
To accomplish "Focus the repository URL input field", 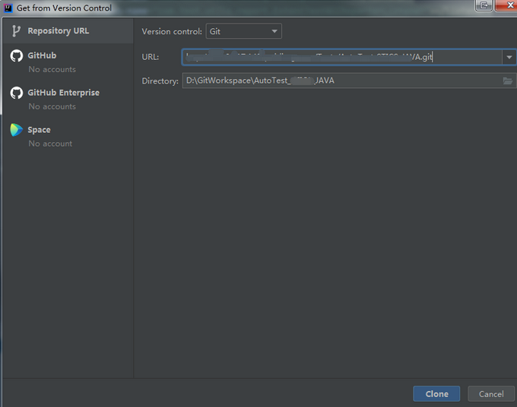I will [341, 57].
